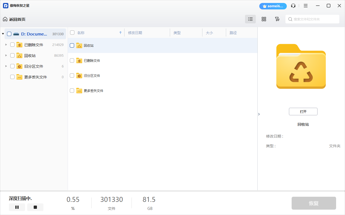
Task: Expand the 已删除文件 tree node
Action: point(6,45)
